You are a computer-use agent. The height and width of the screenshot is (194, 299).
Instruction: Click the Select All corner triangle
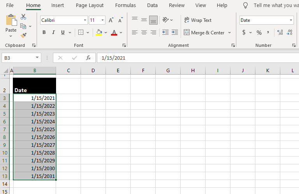pyautogui.click(x=6, y=71)
